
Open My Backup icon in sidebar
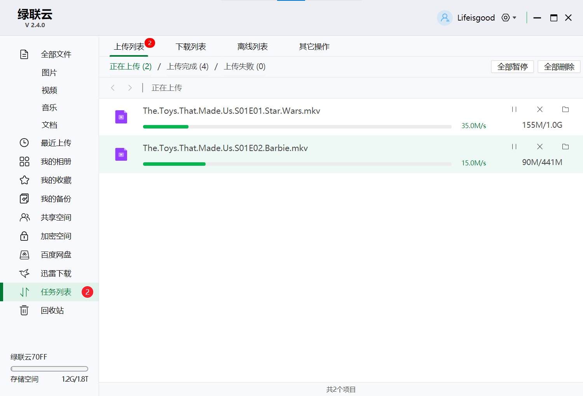pyautogui.click(x=24, y=199)
